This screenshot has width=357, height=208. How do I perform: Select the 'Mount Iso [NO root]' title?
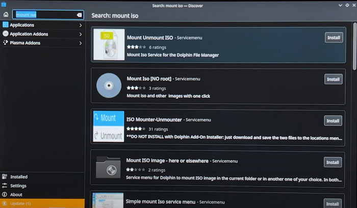pos(149,79)
